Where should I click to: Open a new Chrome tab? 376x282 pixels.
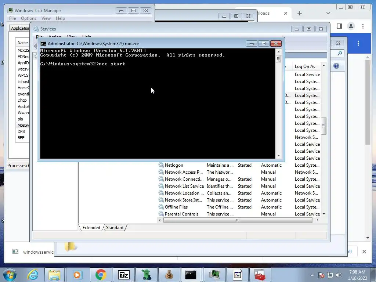point(300,13)
